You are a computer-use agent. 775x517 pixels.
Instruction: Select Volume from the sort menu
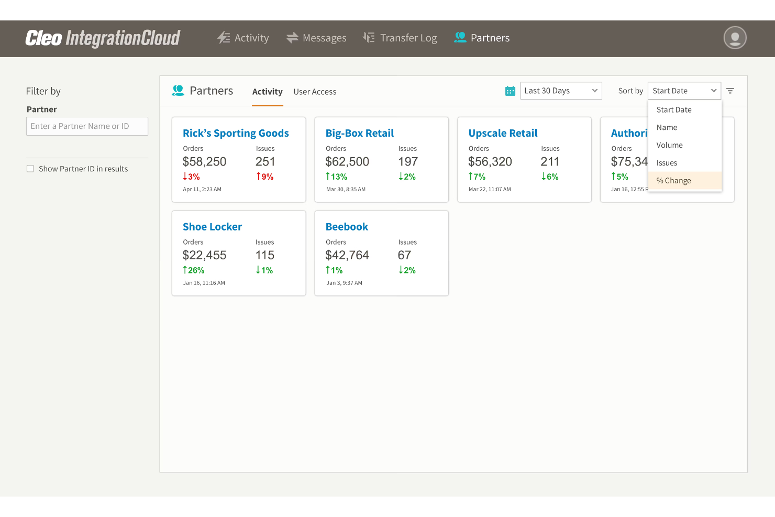(x=670, y=145)
